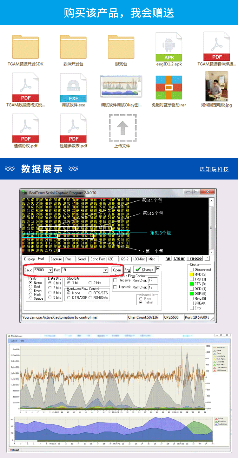
Task: Select the eegID1.2.apk file icon
Action: pyautogui.click(x=169, y=47)
